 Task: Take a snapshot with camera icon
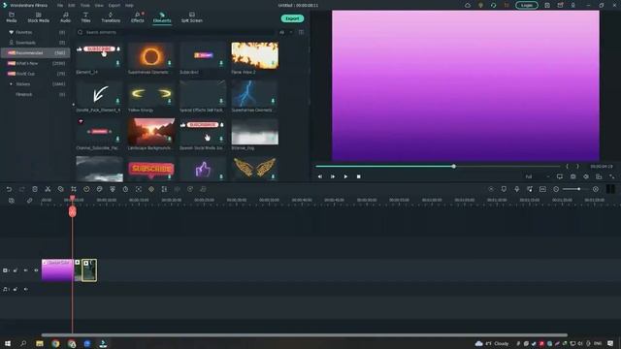tap(572, 176)
